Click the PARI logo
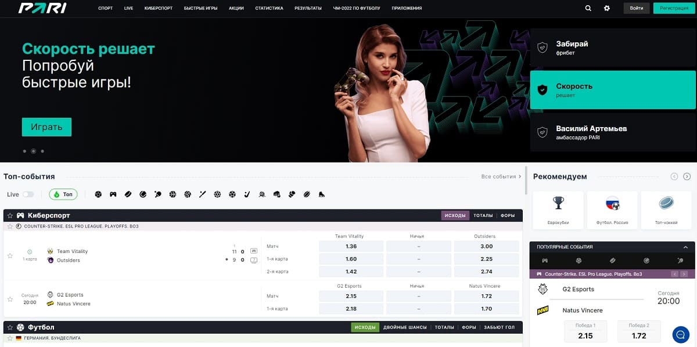 coord(42,8)
